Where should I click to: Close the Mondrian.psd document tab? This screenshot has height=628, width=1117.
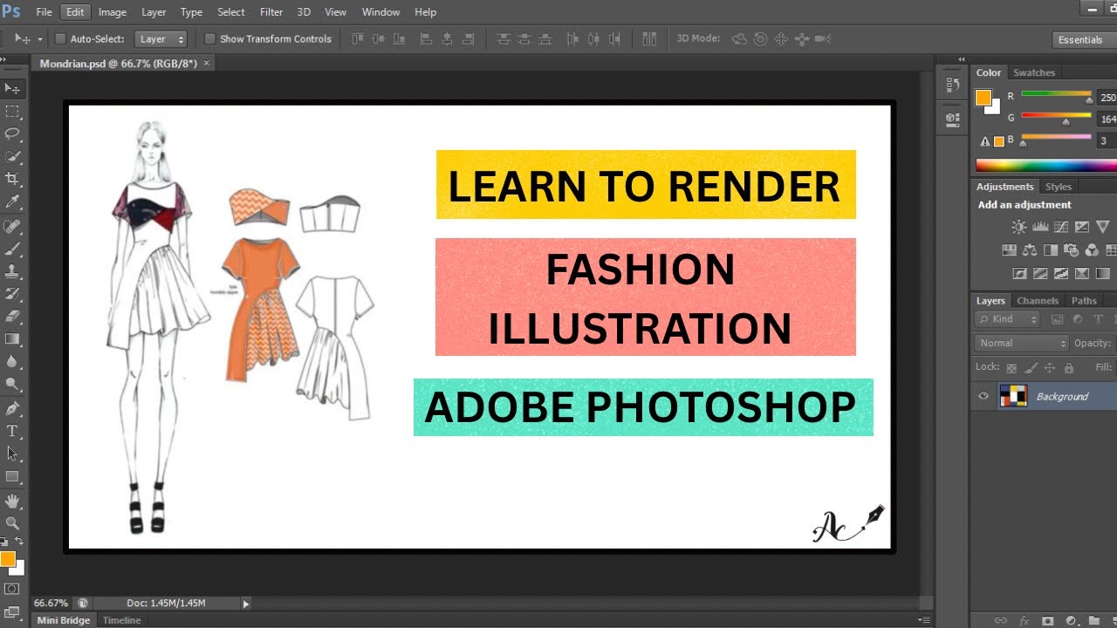click(x=206, y=63)
